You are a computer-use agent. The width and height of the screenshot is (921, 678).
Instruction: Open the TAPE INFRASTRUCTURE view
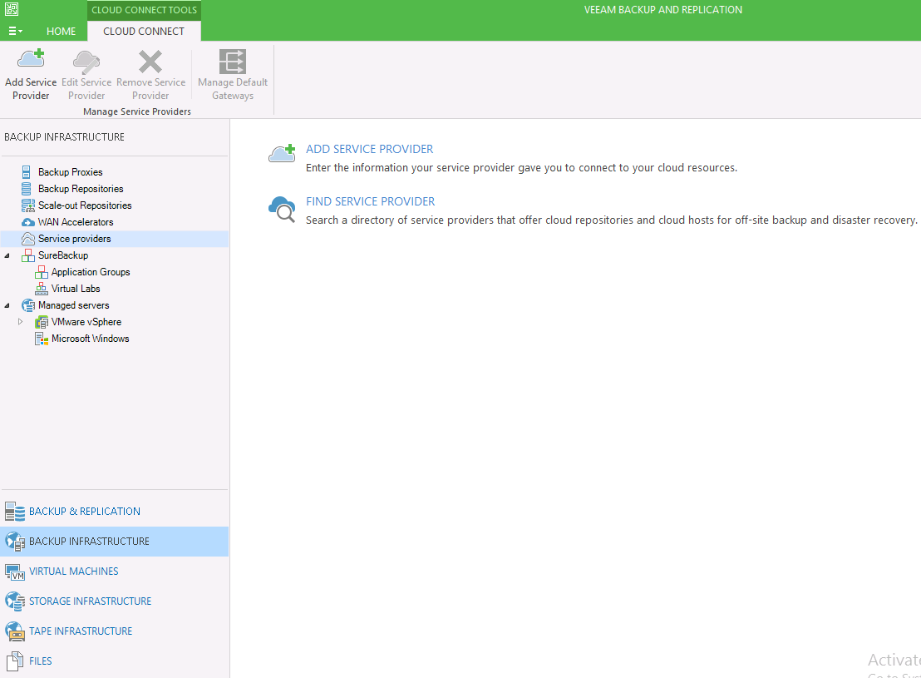115,631
